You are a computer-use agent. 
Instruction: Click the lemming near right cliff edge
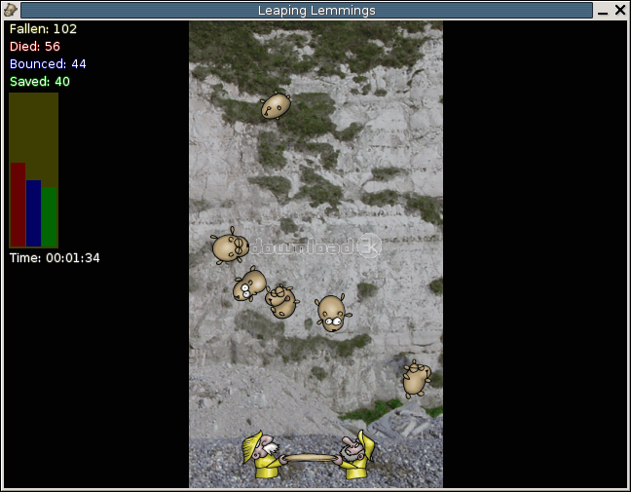[x=417, y=379]
